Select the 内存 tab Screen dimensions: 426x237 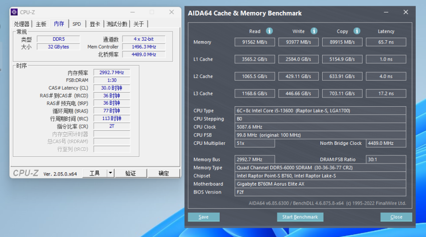[59, 23]
